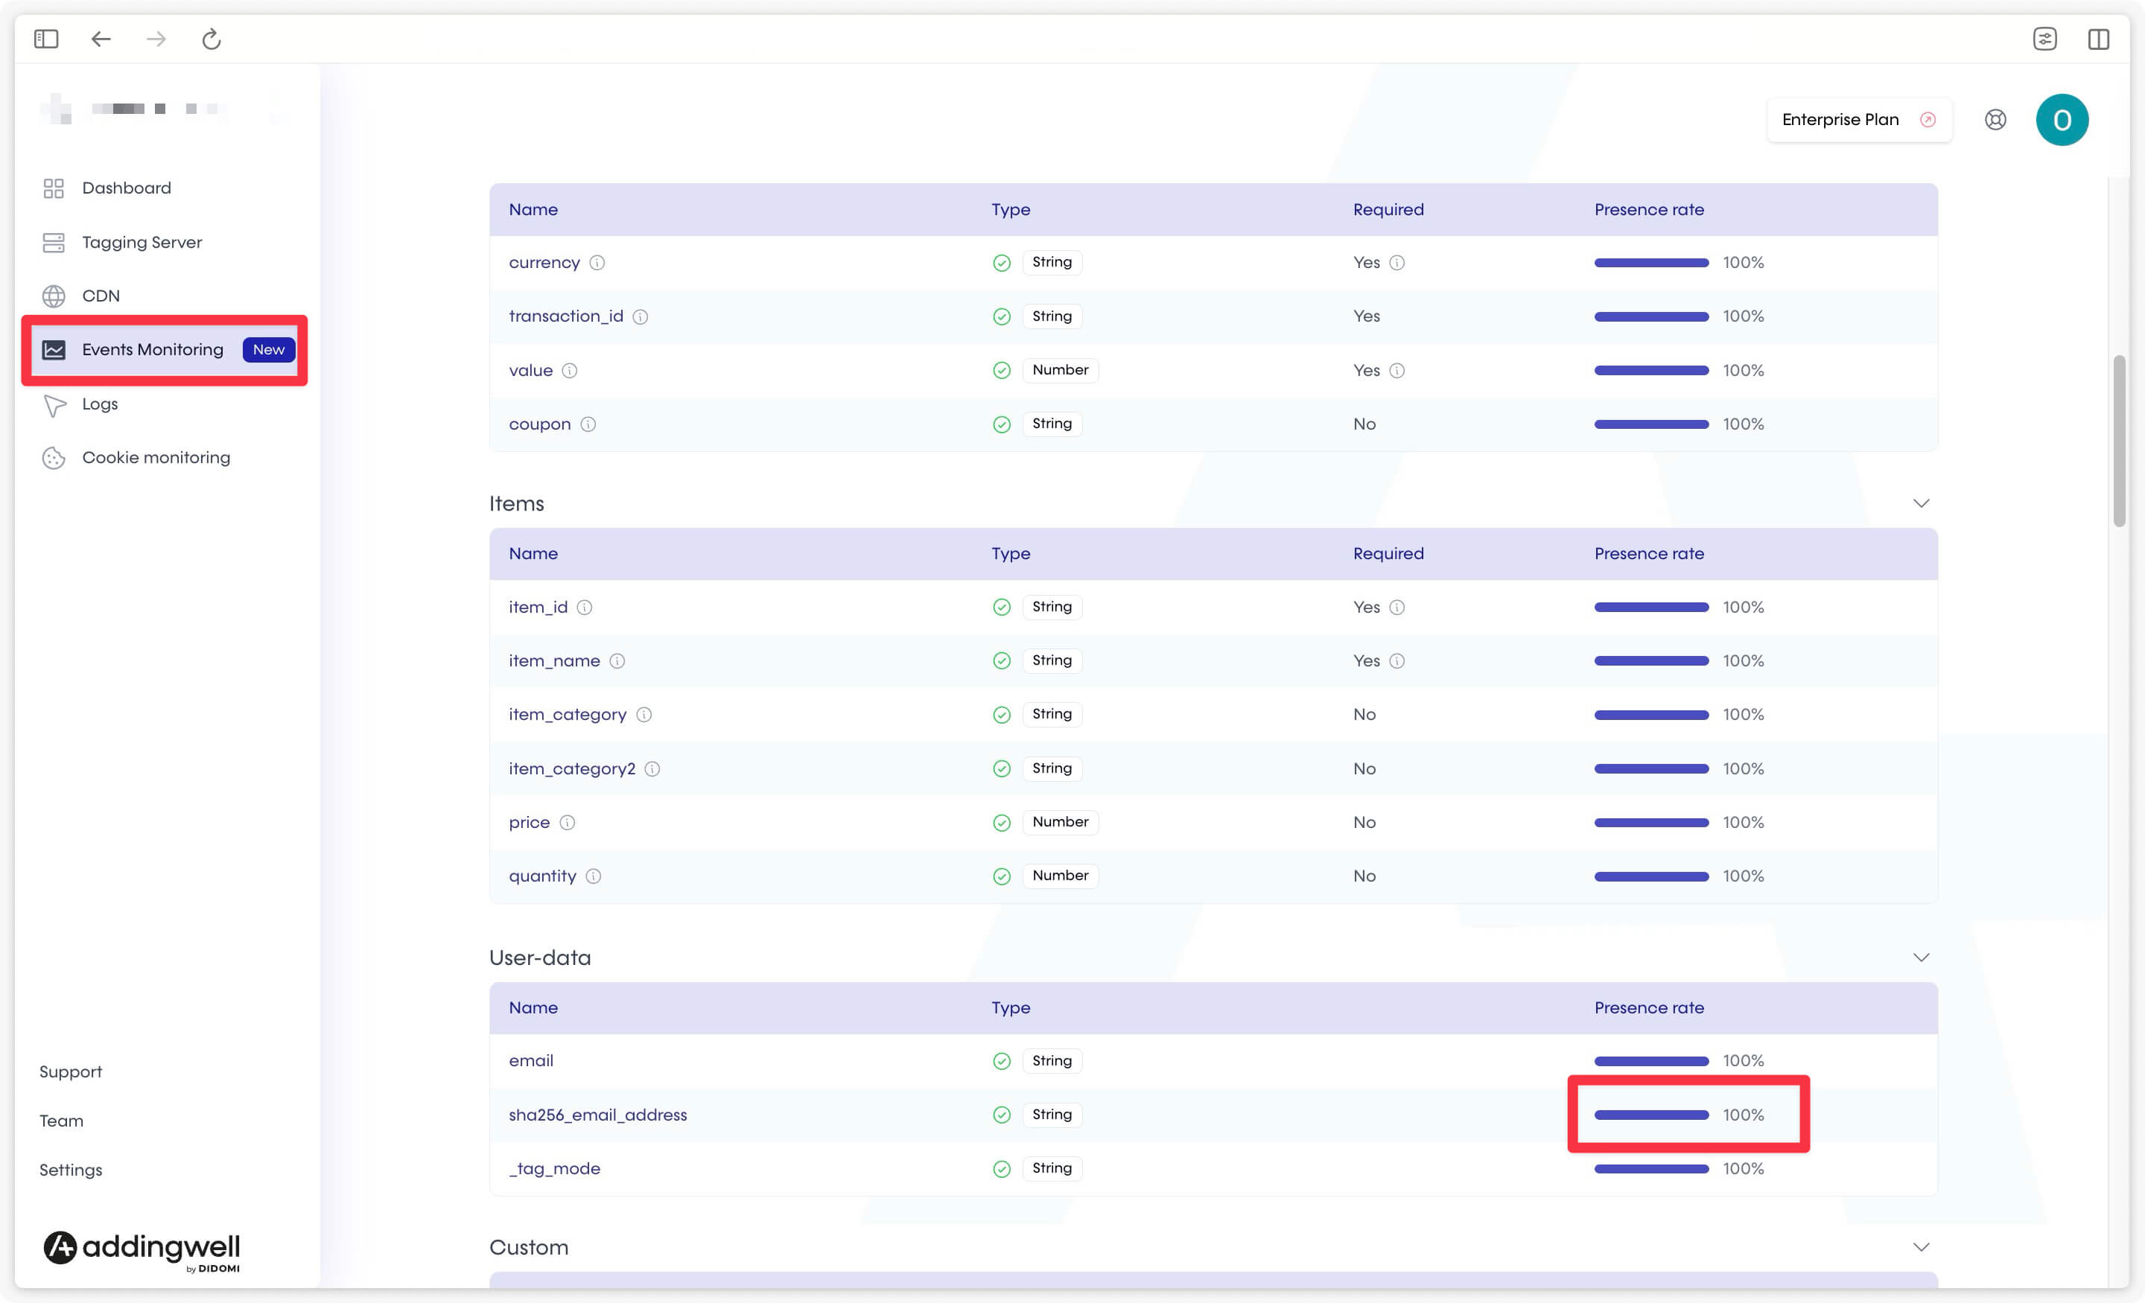
Task: Click info icon next to item_id
Action: tap(585, 608)
